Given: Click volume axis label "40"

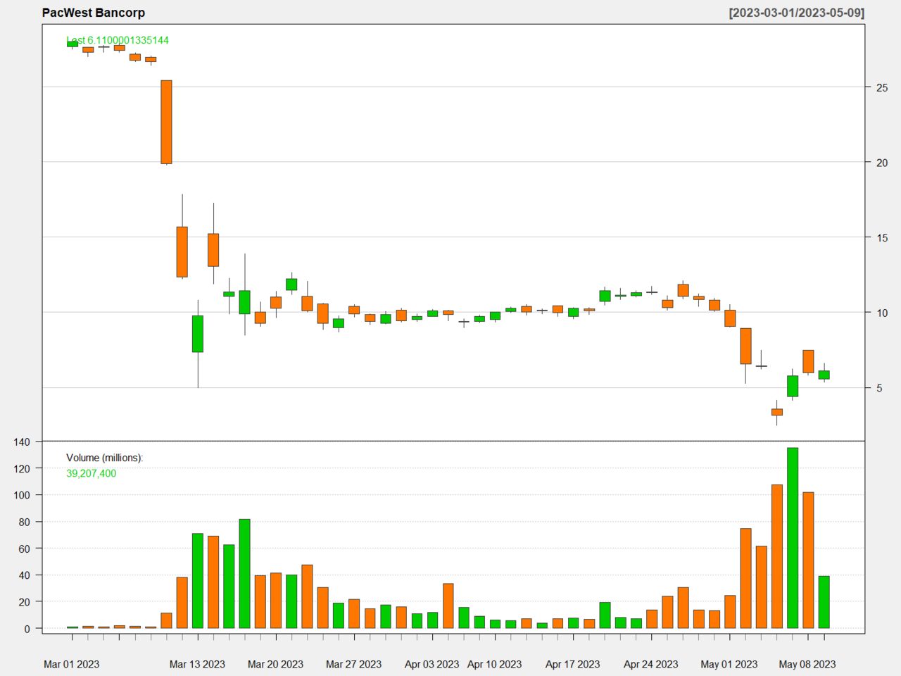Looking at the screenshot, I should (x=25, y=575).
